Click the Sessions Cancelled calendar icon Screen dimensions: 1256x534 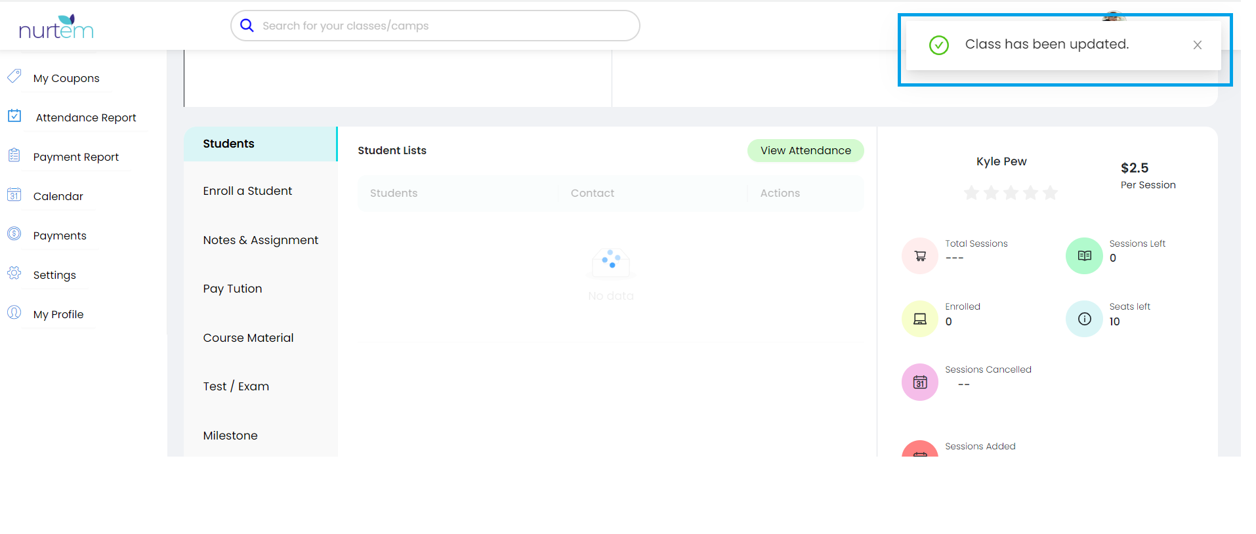coord(920,382)
